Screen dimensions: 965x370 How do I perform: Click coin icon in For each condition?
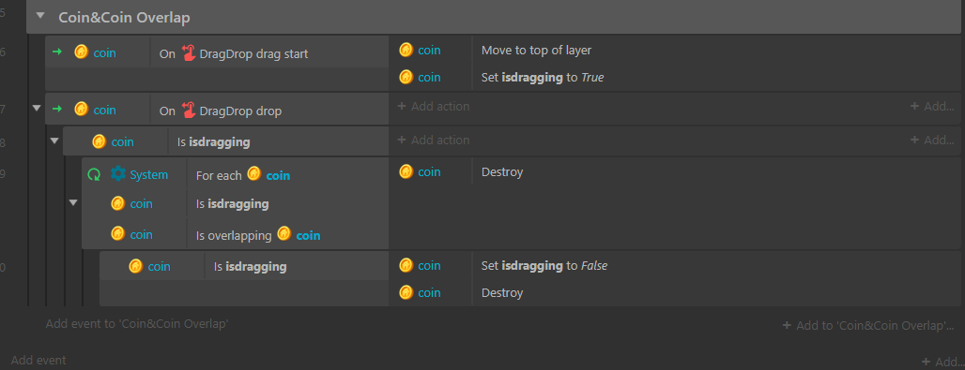pos(253,174)
